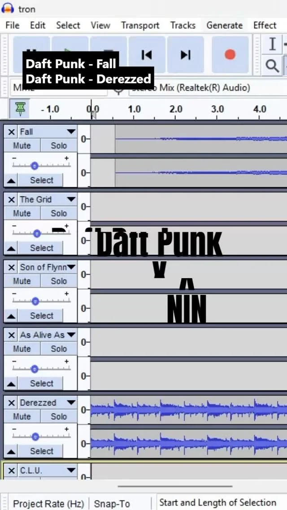Mute the As Alive As track

22,349
